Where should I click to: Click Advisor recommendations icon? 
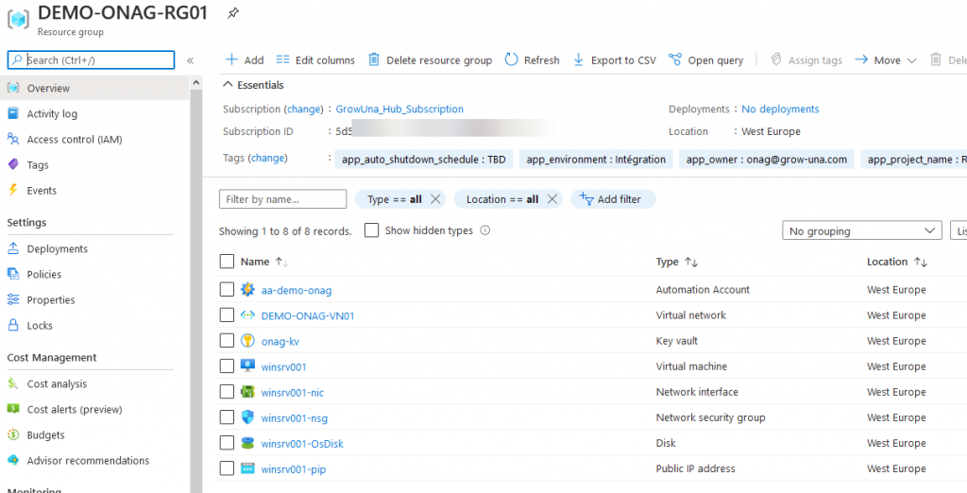13,460
